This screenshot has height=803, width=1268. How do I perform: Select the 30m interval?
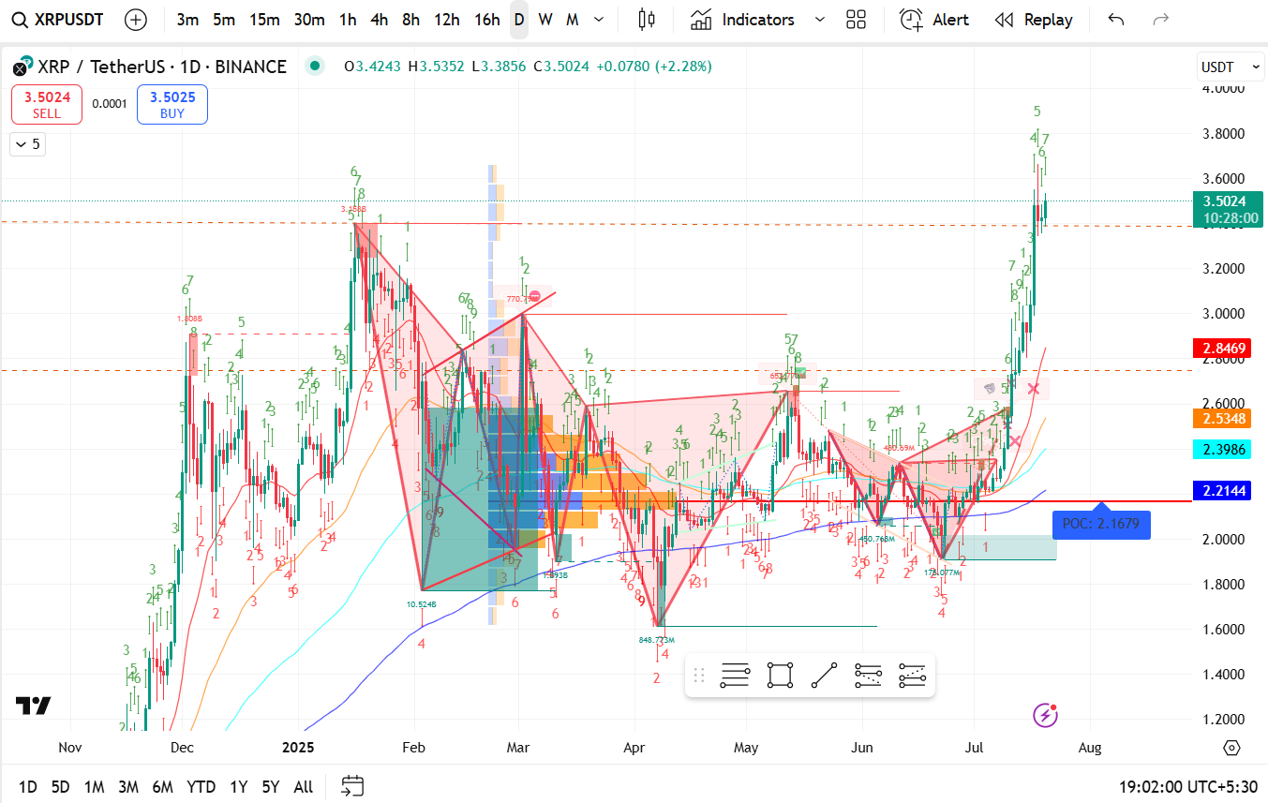click(308, 20)
